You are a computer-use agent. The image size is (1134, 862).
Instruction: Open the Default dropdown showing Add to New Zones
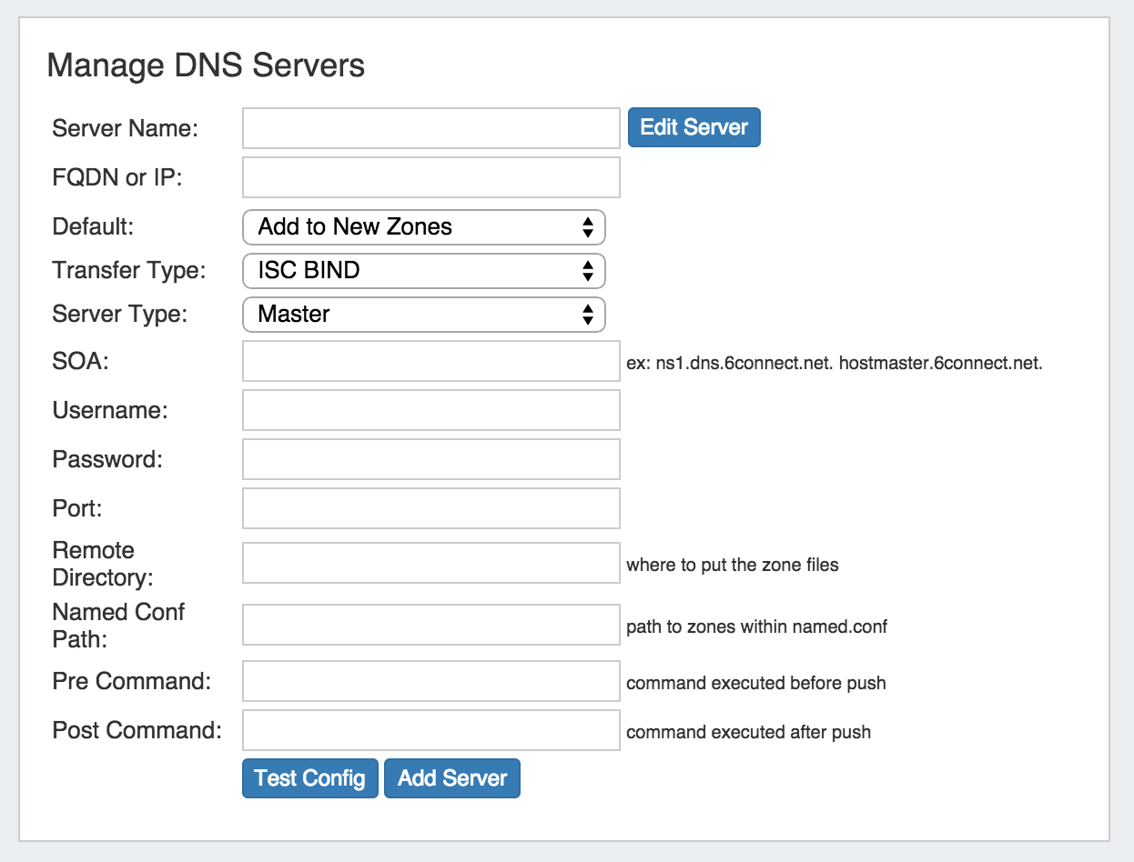[424, 227]
